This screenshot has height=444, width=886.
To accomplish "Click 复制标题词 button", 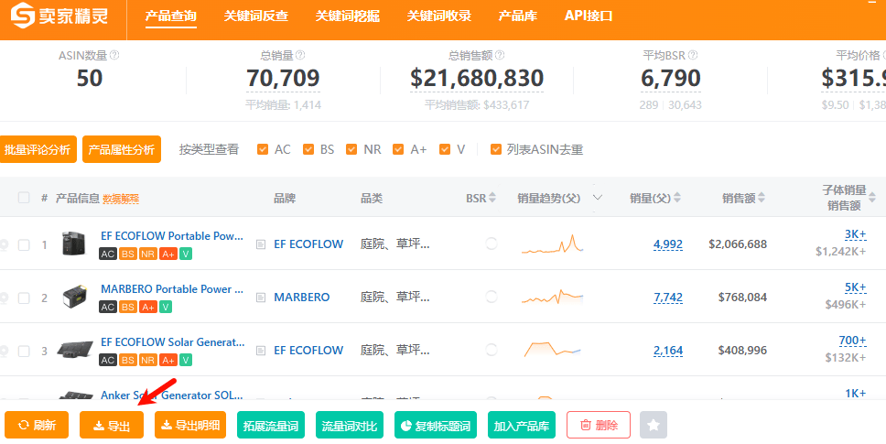I will click(x=436, y=425).
